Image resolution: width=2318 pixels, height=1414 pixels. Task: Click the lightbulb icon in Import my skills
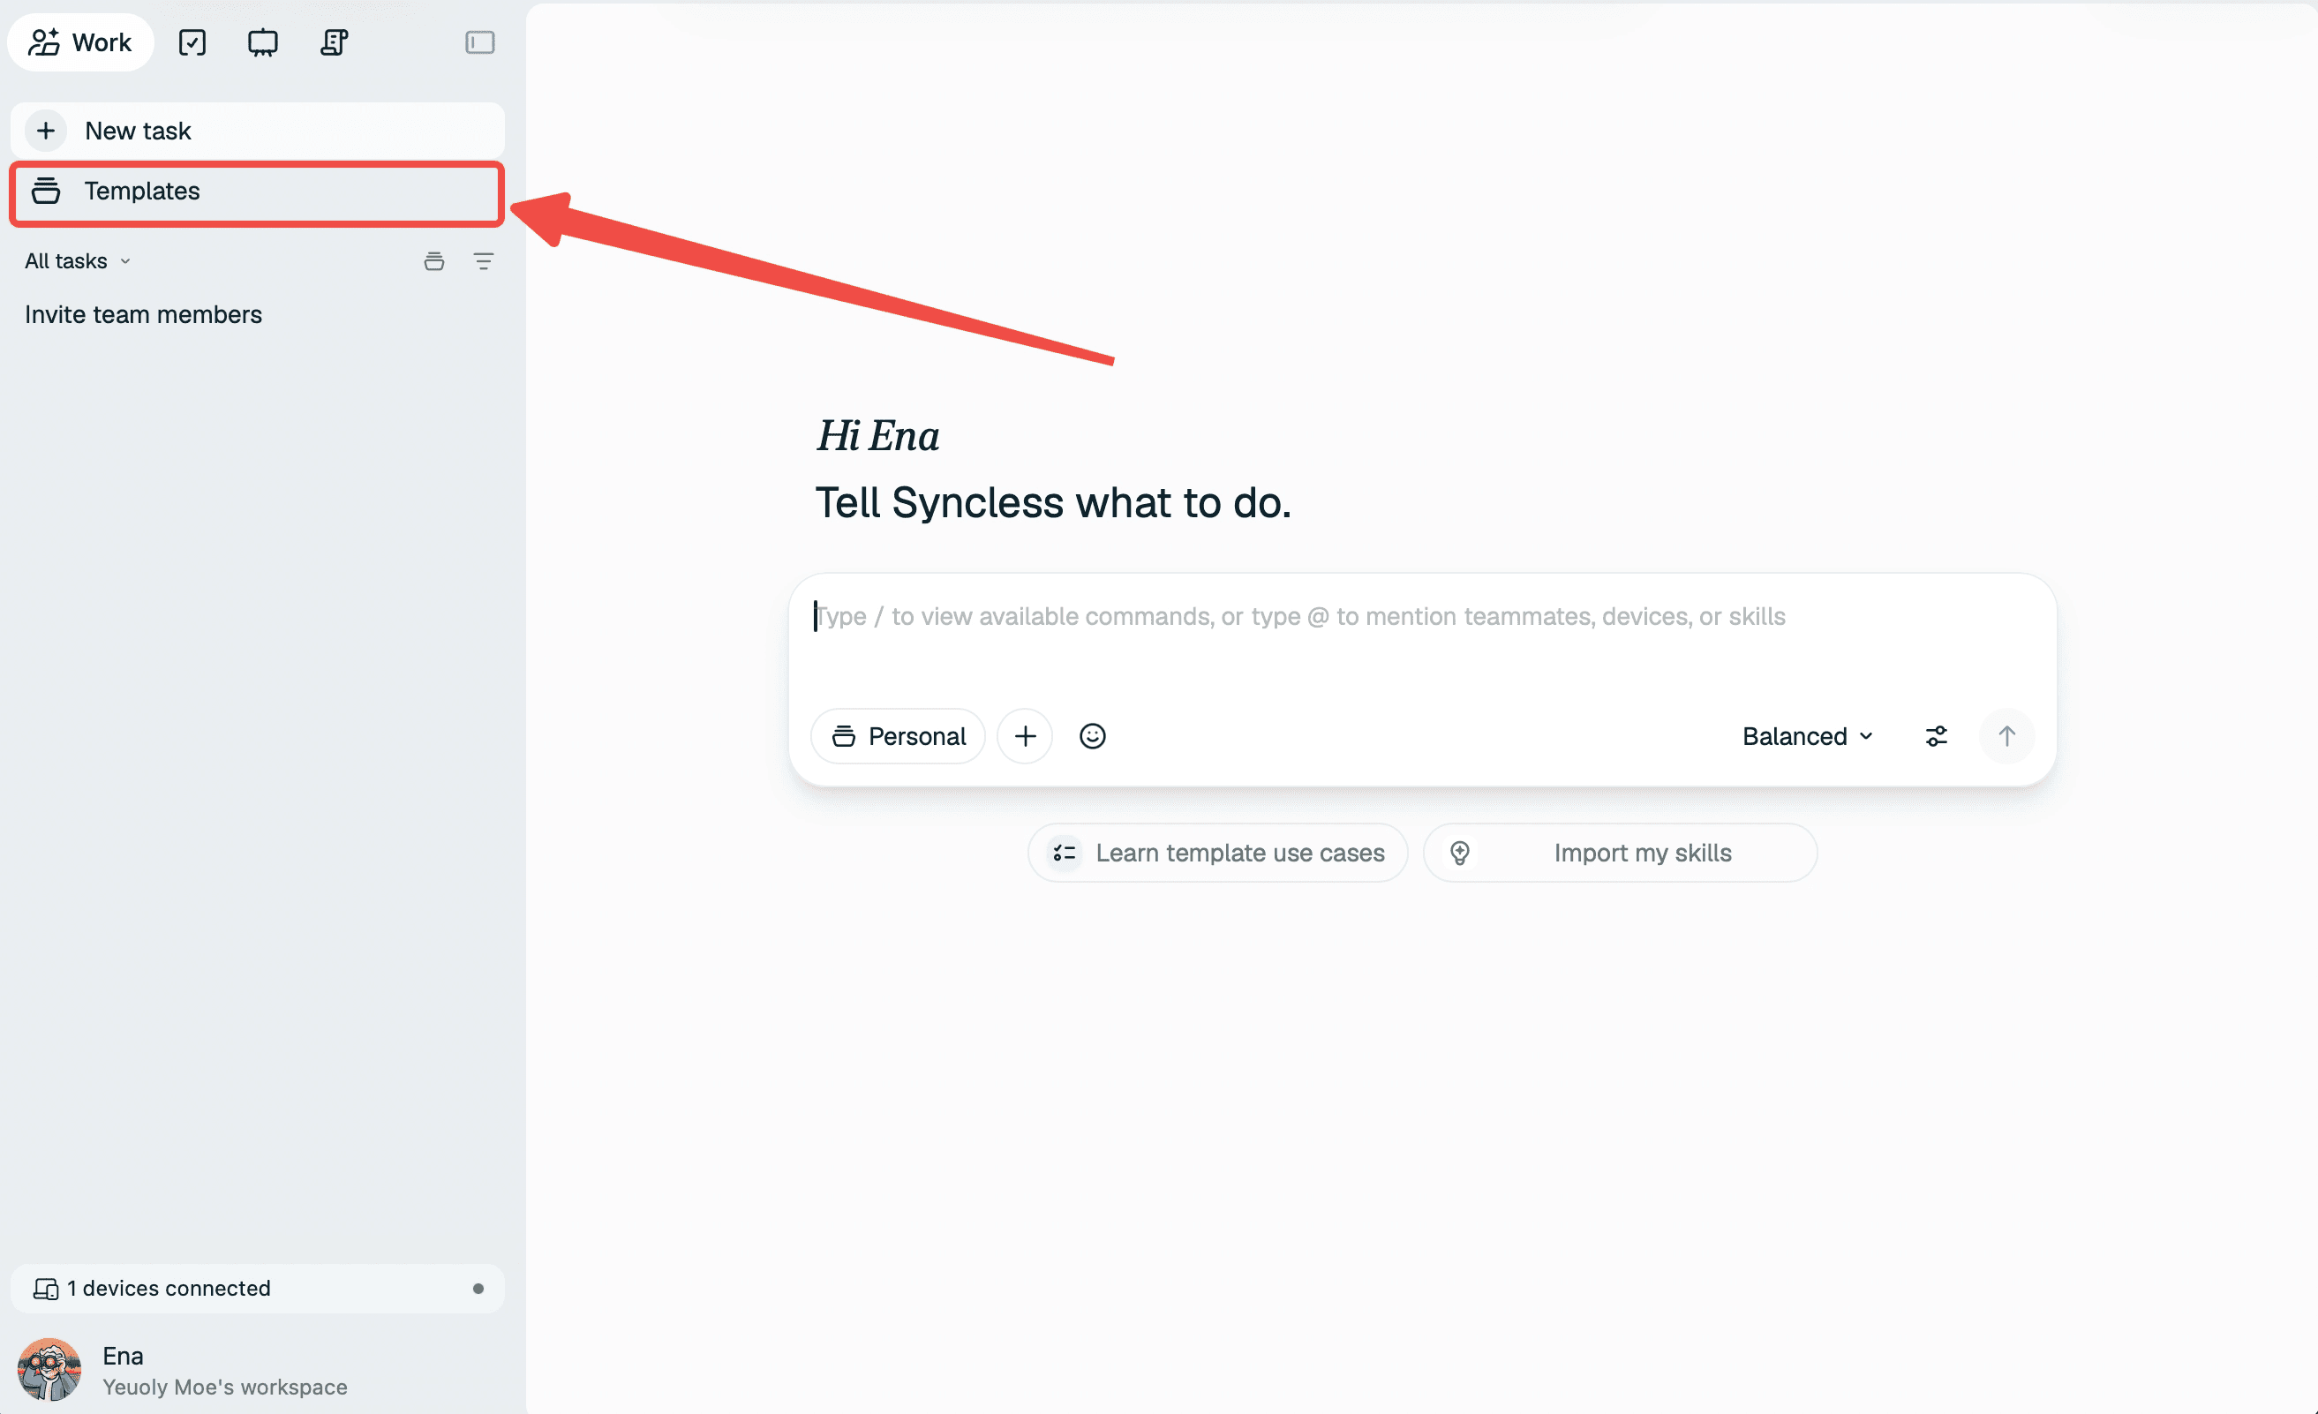tap(1460, 853)
